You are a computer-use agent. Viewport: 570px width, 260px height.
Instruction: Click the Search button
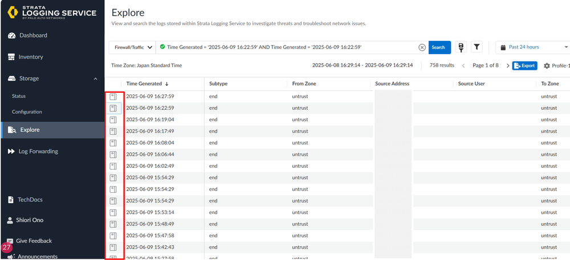tap(439, 47)
